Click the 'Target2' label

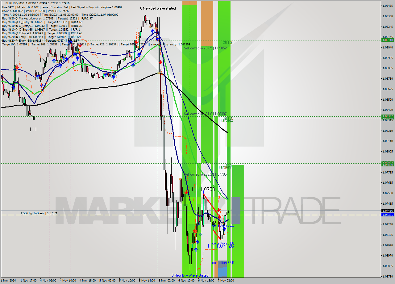(x=227, y=120)
